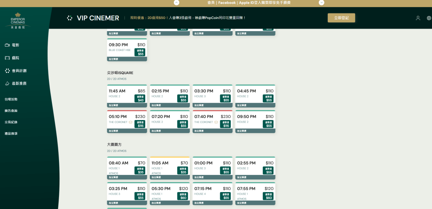Click the cinema screen icon in sidebar
432x209 pixels.
[x=7, y=58]
